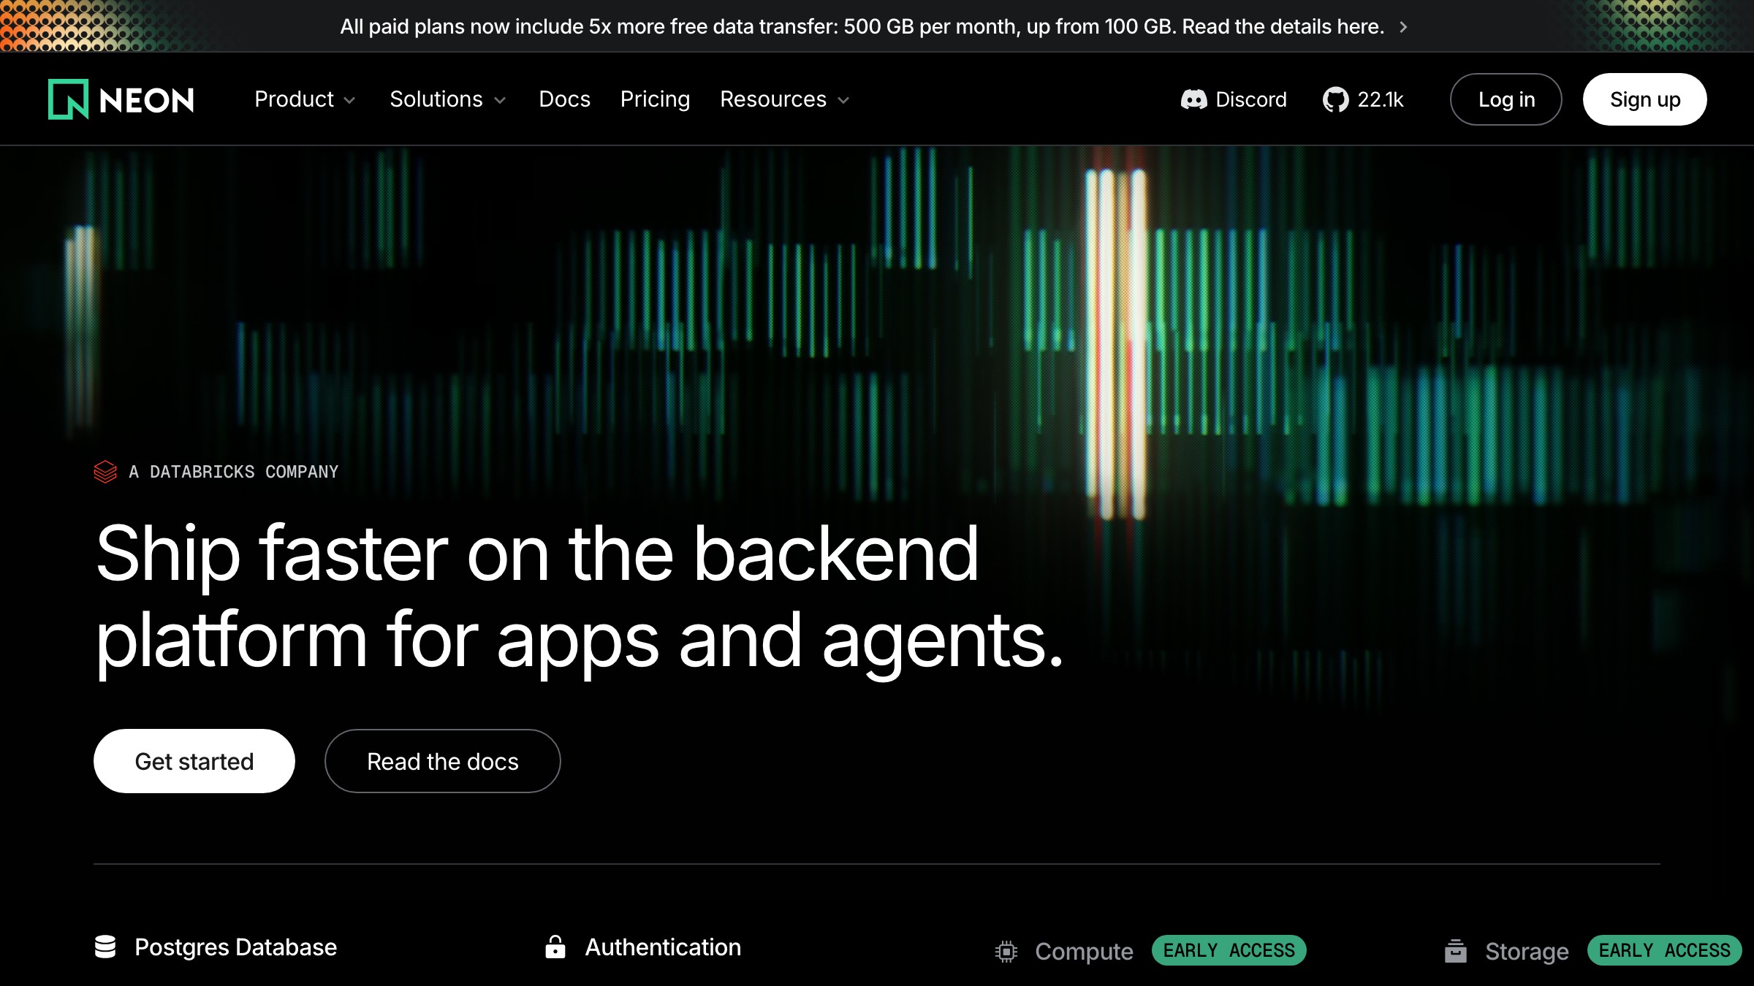Click the Sign up button

1645,99
